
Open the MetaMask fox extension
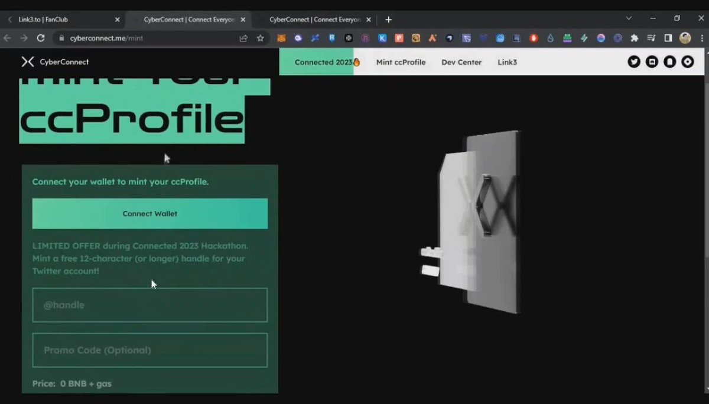click(x=282, y=38)
